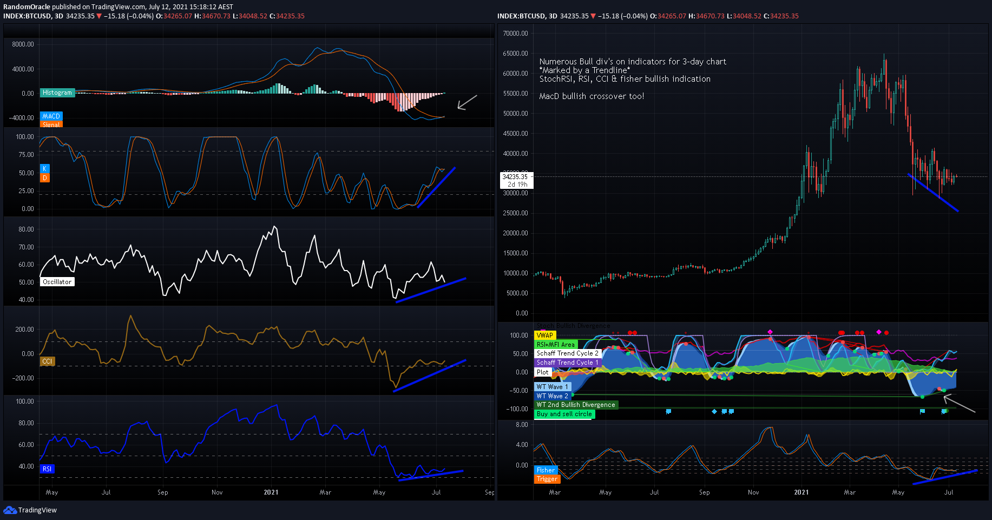
Task: Click the Buy and sell circle label
Action: click(x=564, y=413)
